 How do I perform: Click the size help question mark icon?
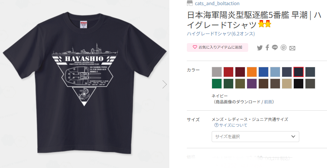pyautogui.click(x=216, y=125)
